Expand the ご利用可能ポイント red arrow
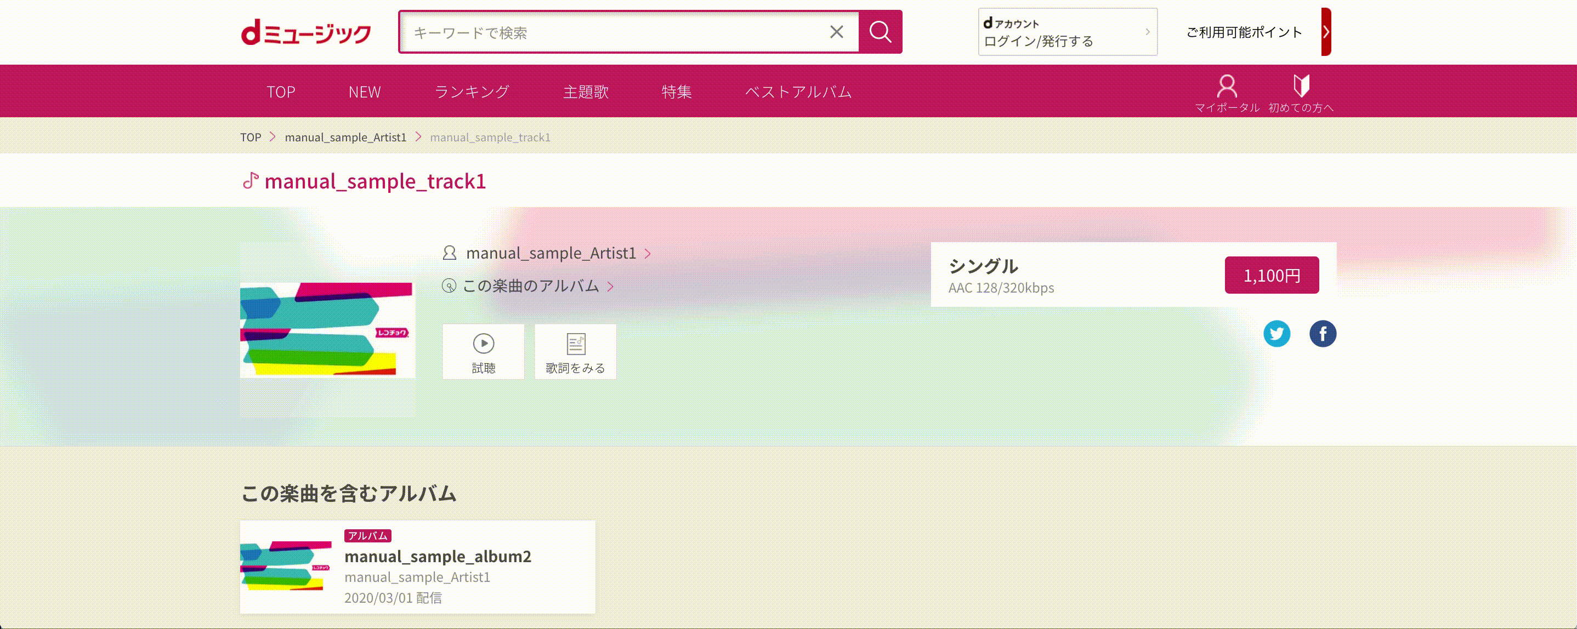Screen dimensions: 1577x629 click(x=1326, y=32)
